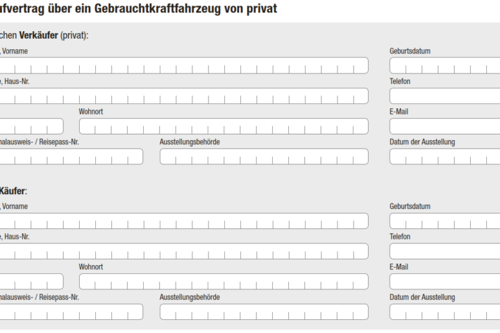Focus the seller's Telefon field
500x333 pixels.
point(444,96)
